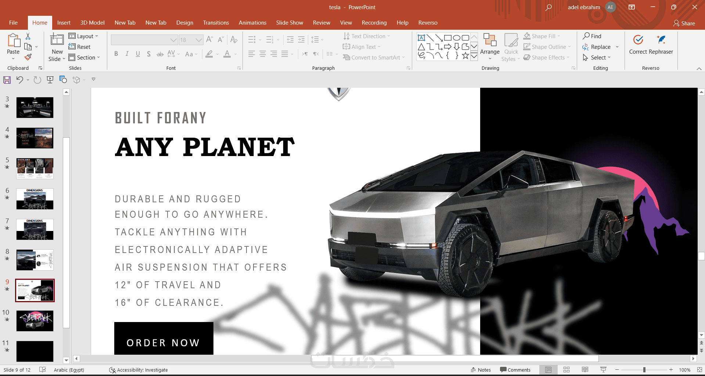Open the Search magnifier in title bar
Image resolution: width=705 pixels, height=376 pixels.
(548, 7)
